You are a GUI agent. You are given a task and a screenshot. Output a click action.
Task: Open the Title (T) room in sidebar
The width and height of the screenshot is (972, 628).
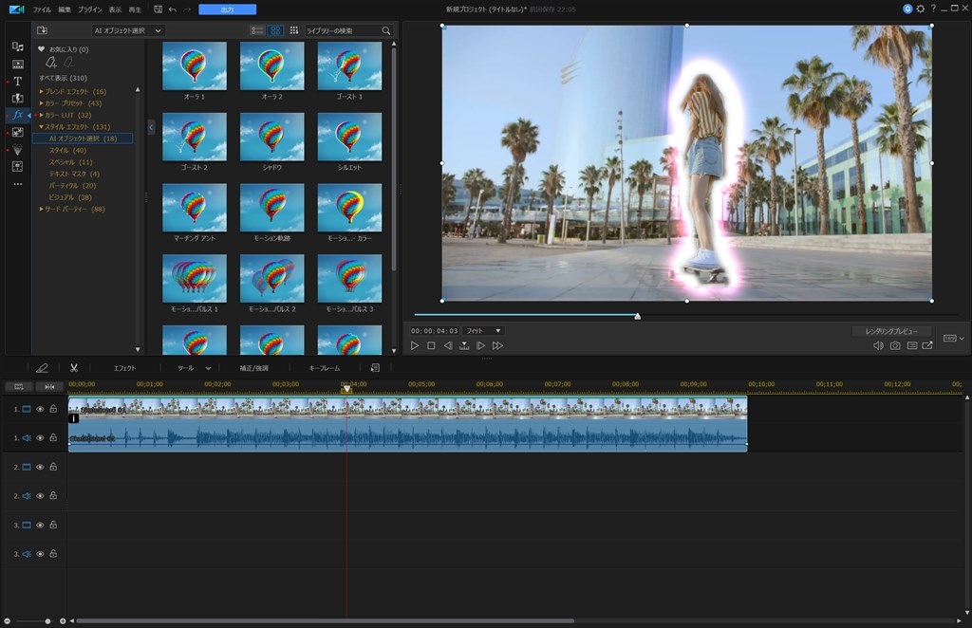coord(17,82)
